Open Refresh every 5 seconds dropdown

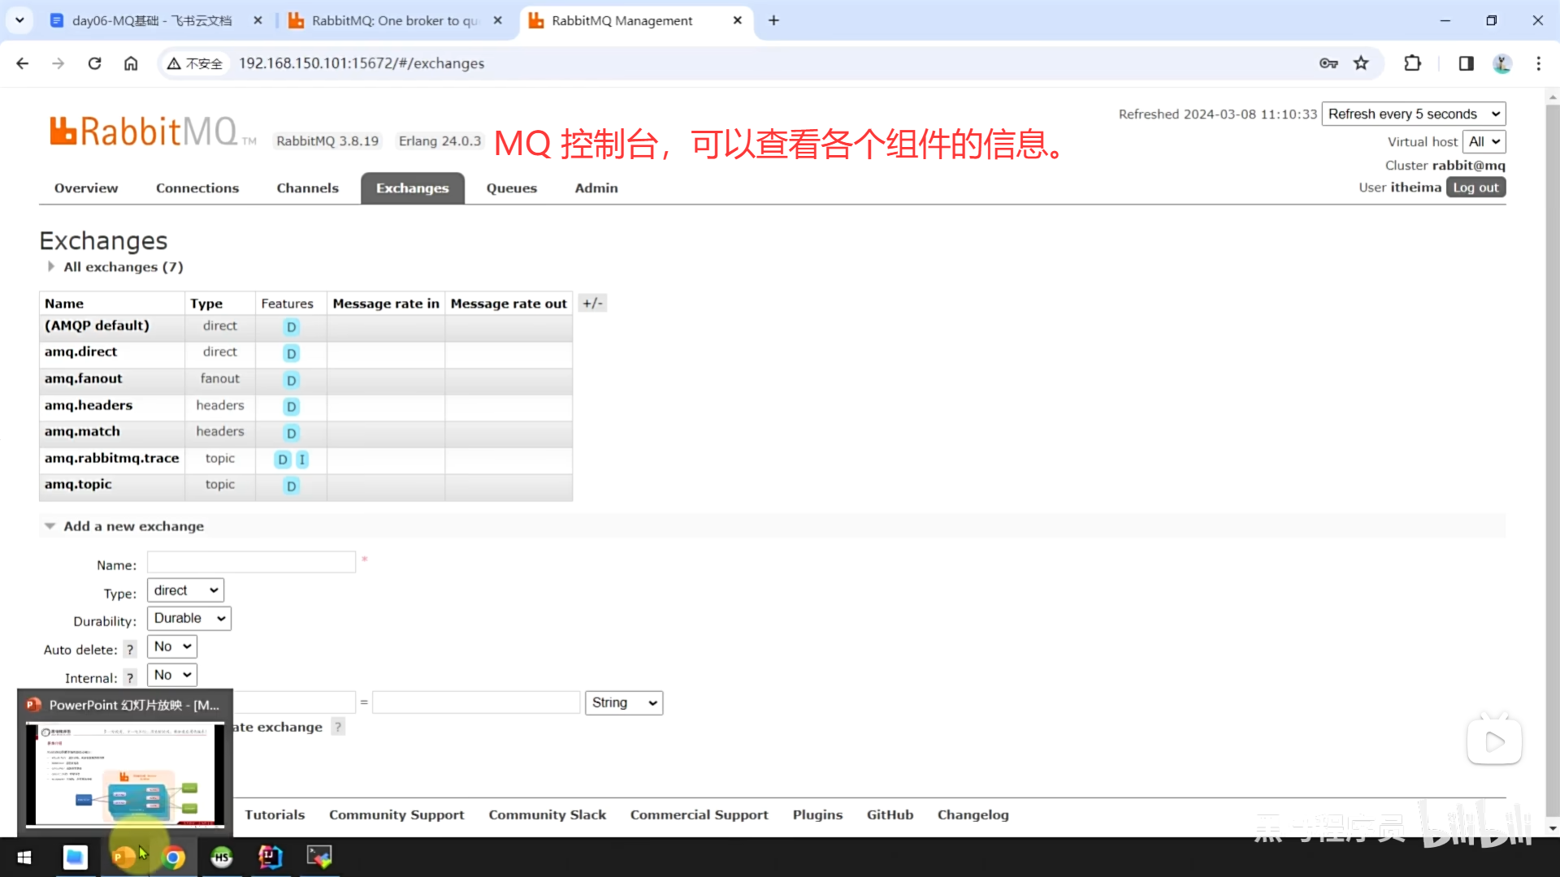[1413, 114]
